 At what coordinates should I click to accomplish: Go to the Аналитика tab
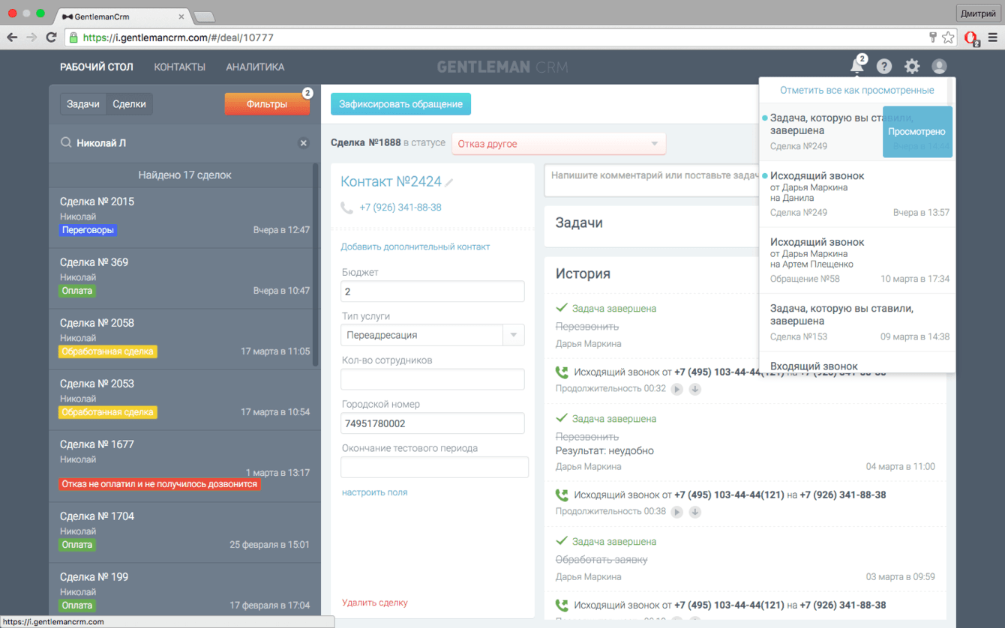(255, 67)
